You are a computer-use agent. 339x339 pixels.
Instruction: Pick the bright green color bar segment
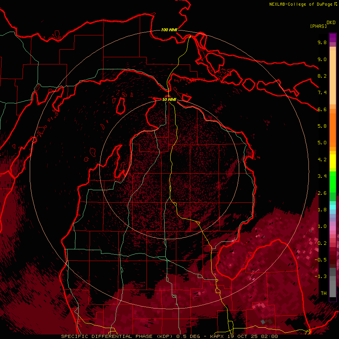point(333,182)
